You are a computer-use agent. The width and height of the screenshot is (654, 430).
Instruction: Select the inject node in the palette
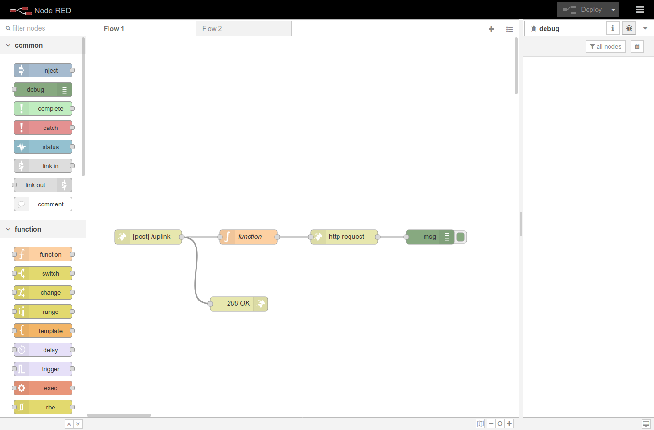[x=43, y=70]
